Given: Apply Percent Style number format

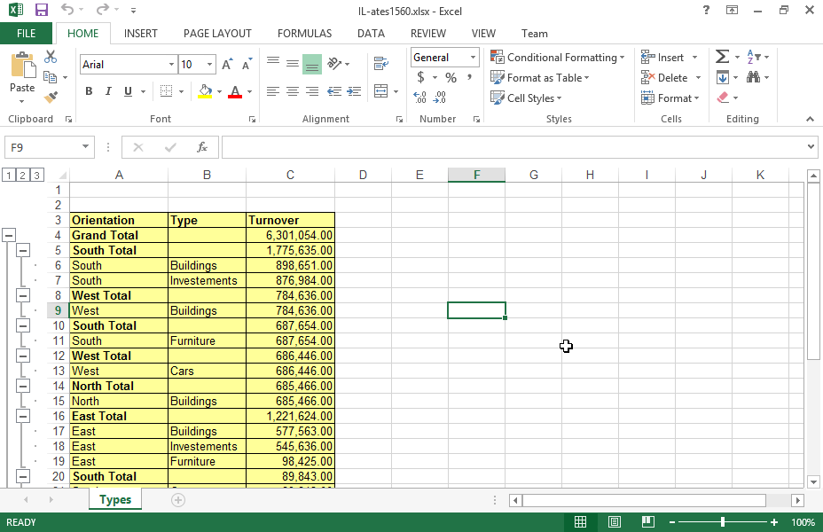Looking at the screenshot, I should [451, 78].
